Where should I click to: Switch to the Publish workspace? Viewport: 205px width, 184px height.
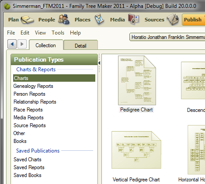[x=194, y=20]
